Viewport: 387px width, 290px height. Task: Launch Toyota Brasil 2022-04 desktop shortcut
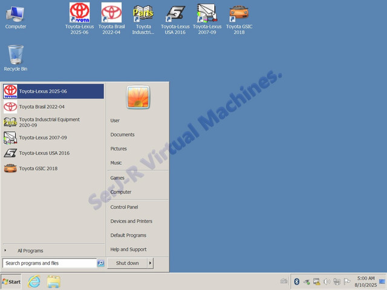[x=111, y=19]
